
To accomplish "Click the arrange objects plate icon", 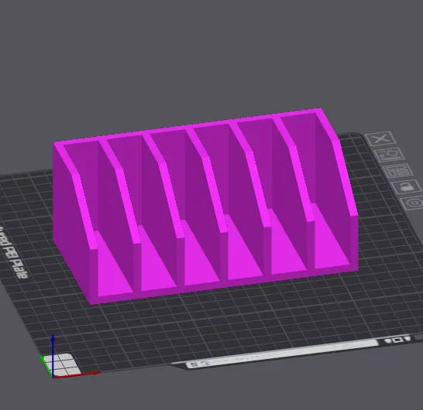I will click(x=397, y=171).
